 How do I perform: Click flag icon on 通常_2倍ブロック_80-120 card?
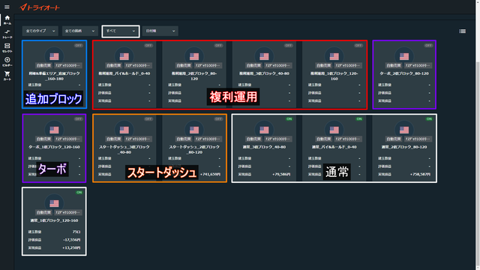[404, 130]
